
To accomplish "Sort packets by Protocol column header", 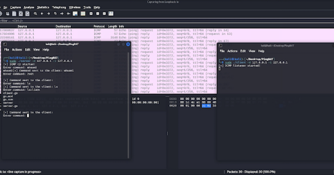I will pyautogui.click(x=99, y=26).
